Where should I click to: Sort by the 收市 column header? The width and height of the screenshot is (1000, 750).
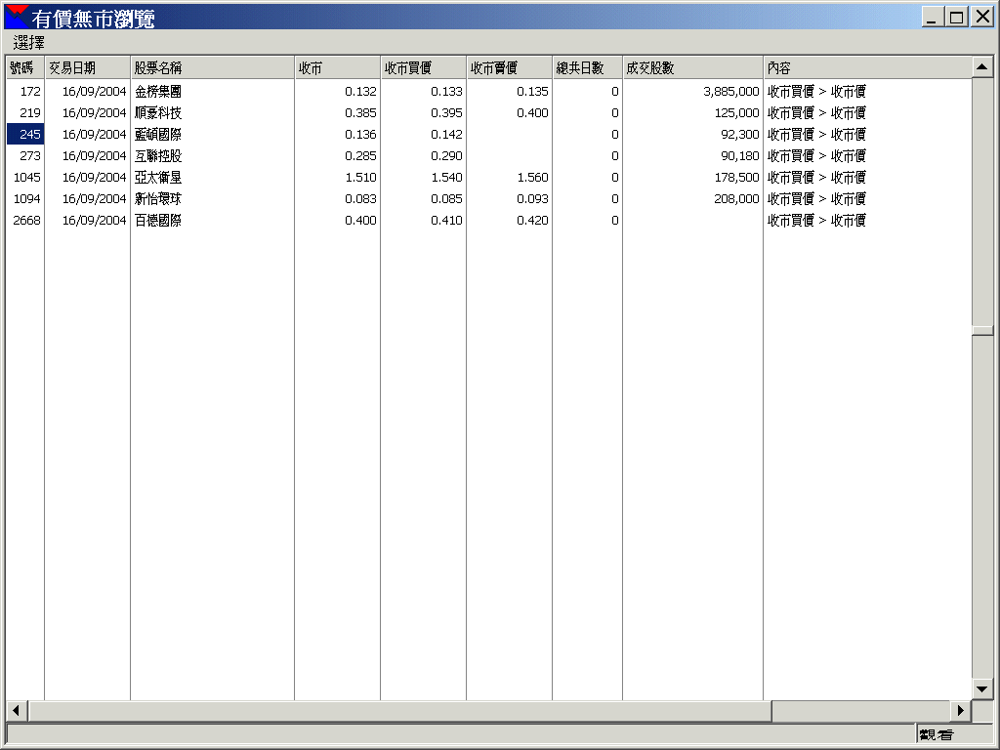click(337, 67)
